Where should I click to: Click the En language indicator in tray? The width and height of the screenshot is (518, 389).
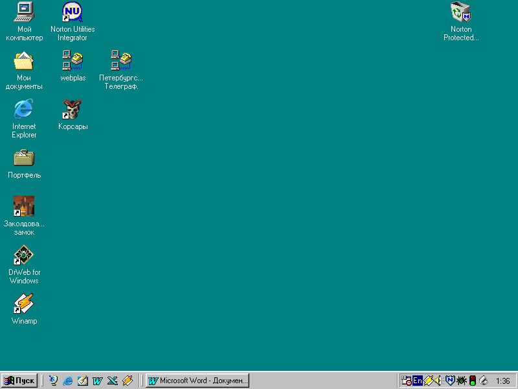click(x=418, y=381)
